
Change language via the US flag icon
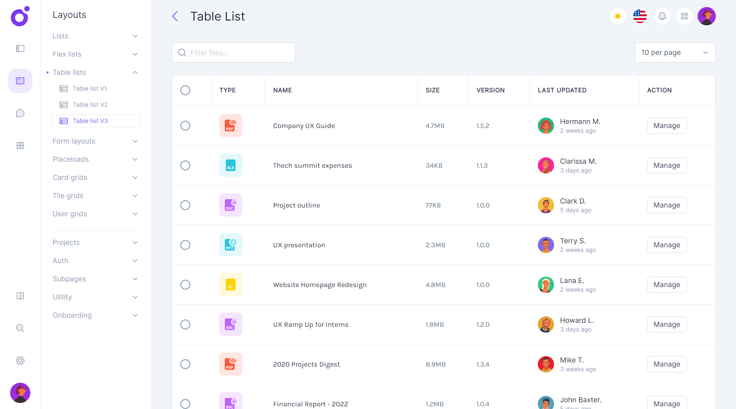pos(640,16)
